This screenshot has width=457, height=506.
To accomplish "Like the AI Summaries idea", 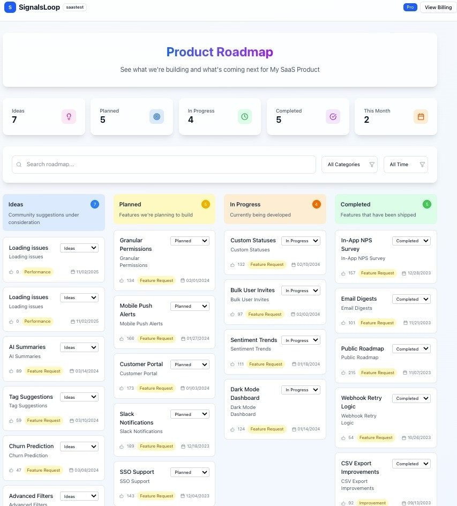I will point(12,371).
